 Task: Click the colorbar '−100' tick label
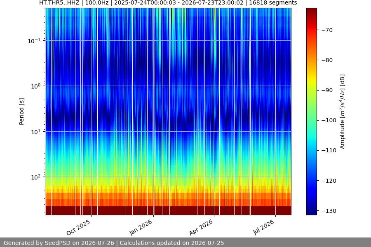click(x=329, y=120)
